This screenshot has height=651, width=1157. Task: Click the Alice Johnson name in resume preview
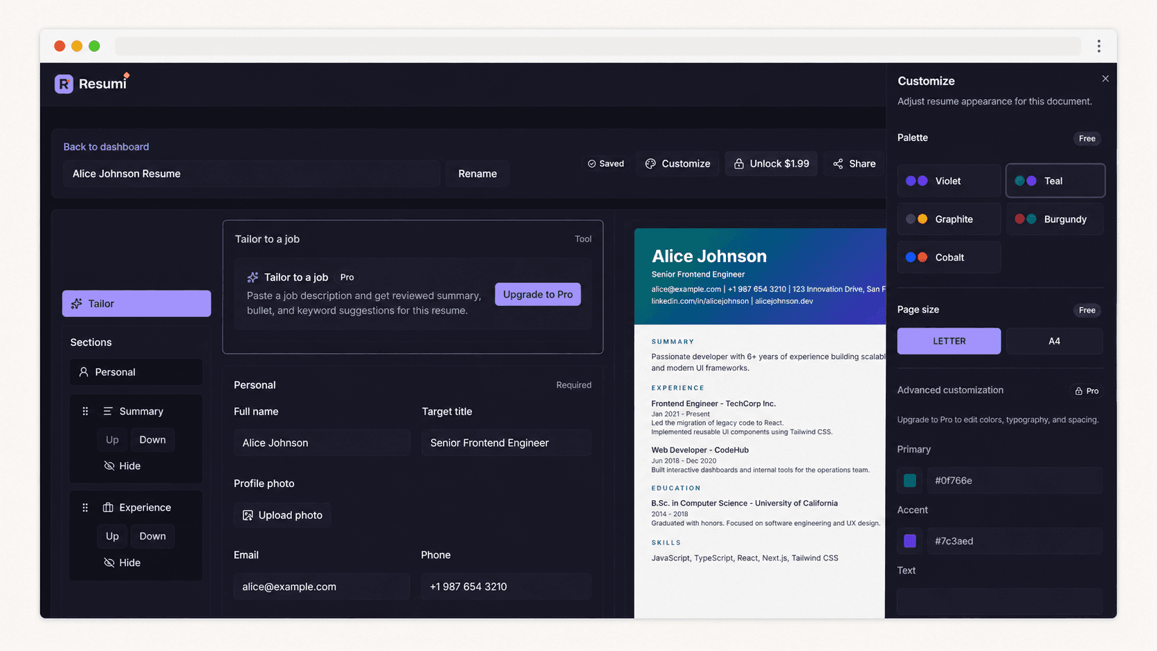tap(709, 256)
